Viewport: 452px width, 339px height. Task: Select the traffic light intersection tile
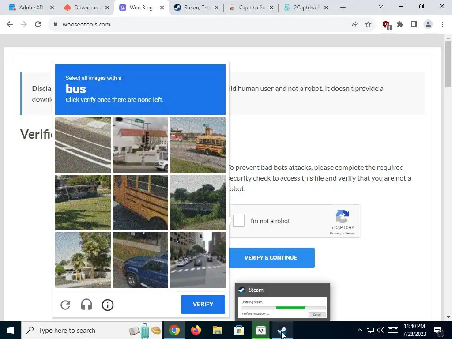(x=140, y=145)
